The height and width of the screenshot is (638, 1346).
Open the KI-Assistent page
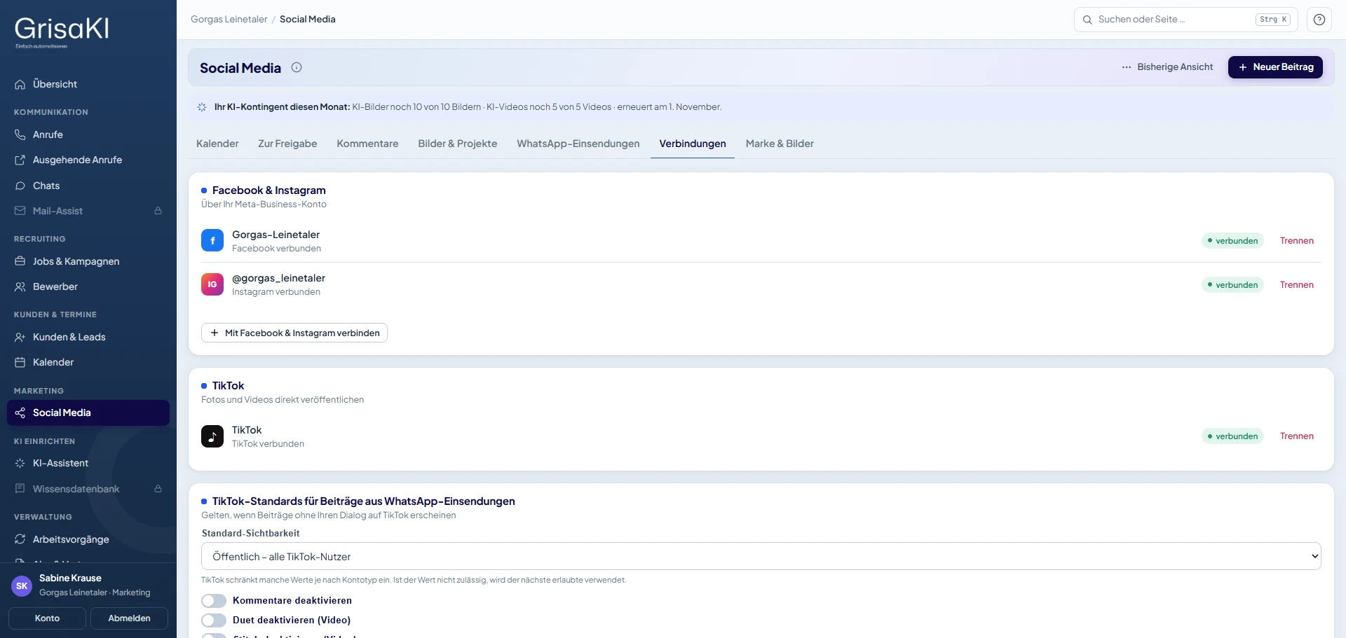[88, 463]
